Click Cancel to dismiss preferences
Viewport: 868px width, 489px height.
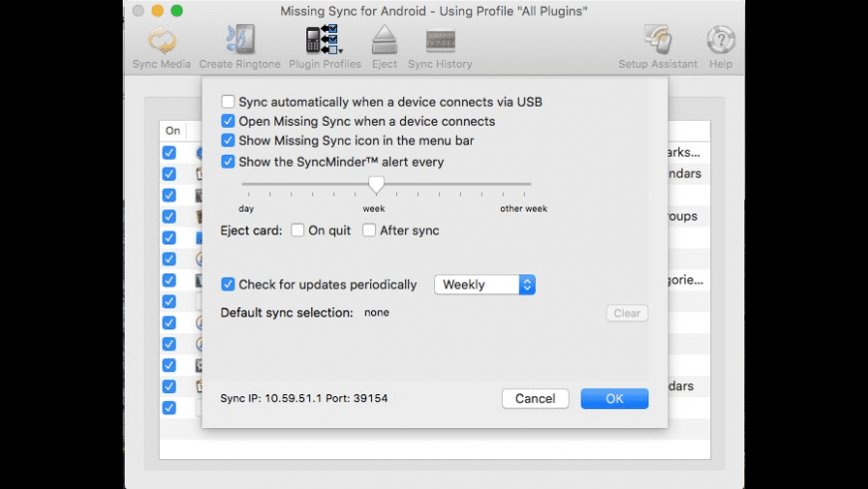point(535,399)
